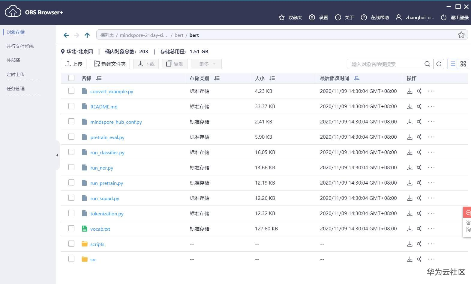
Task: Switch to list view layout
Action: (x=453, y=64)
